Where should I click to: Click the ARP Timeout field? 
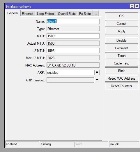(70, 80)
